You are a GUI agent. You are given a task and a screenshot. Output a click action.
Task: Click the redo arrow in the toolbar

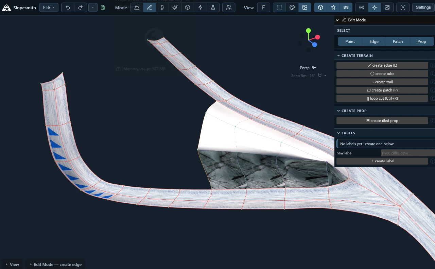tap(80, 7)
